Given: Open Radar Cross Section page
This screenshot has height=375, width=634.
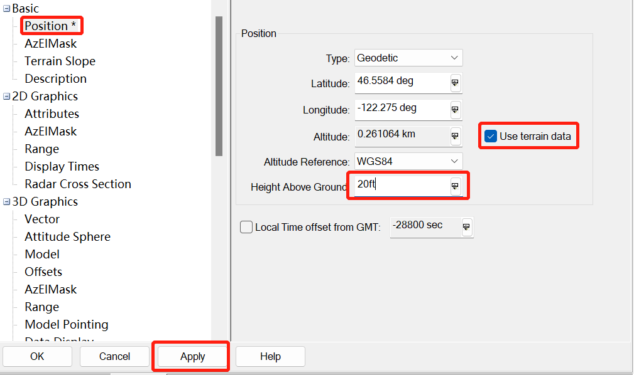Looking at the screenshot, I should (78, 184).
